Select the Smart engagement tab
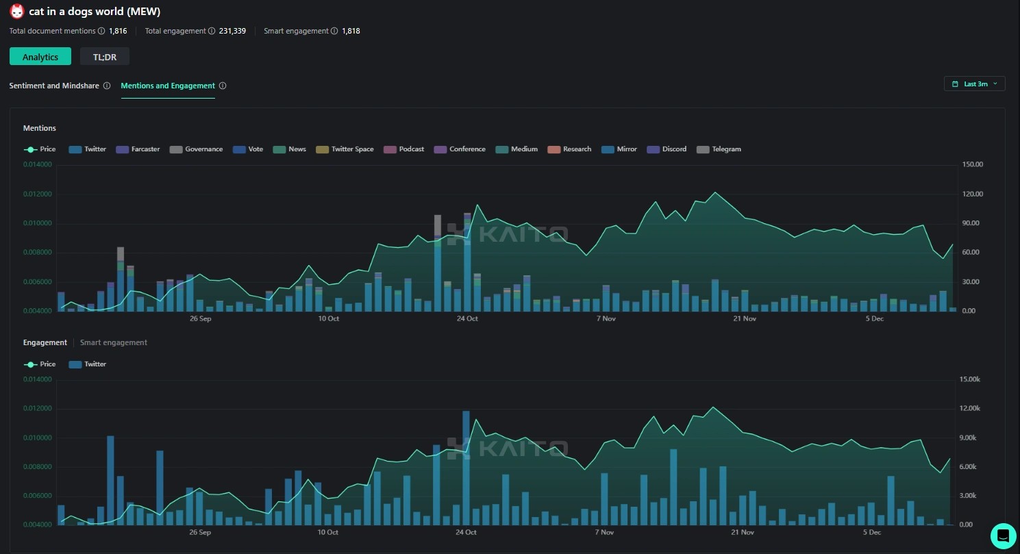 tap(113, 342)
